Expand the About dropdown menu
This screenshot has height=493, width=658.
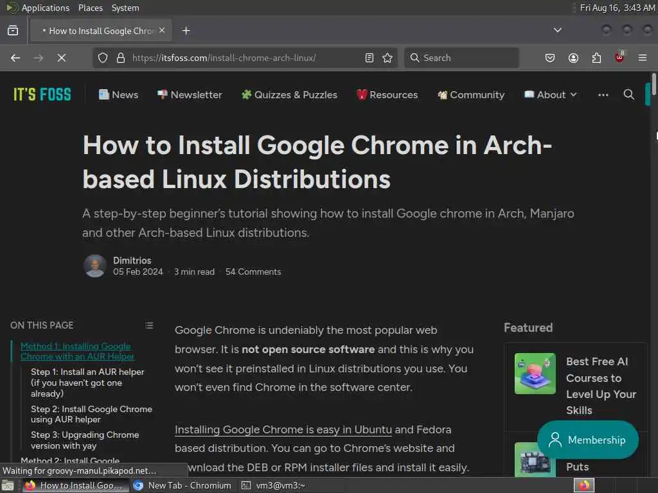pos(551,95)
